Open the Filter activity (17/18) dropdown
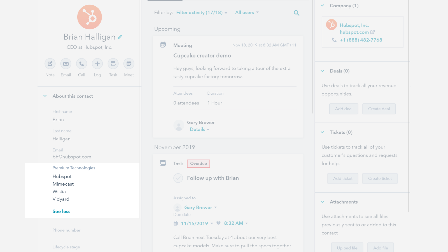Screen dimensions: 448x252 [x=202, y=13]
